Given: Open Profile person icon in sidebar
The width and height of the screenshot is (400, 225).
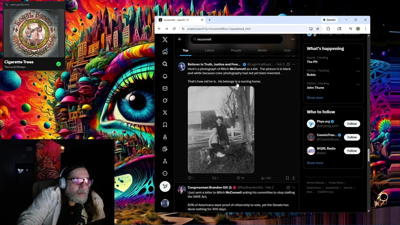Looking at the screenshot, I should coord(165,161).
